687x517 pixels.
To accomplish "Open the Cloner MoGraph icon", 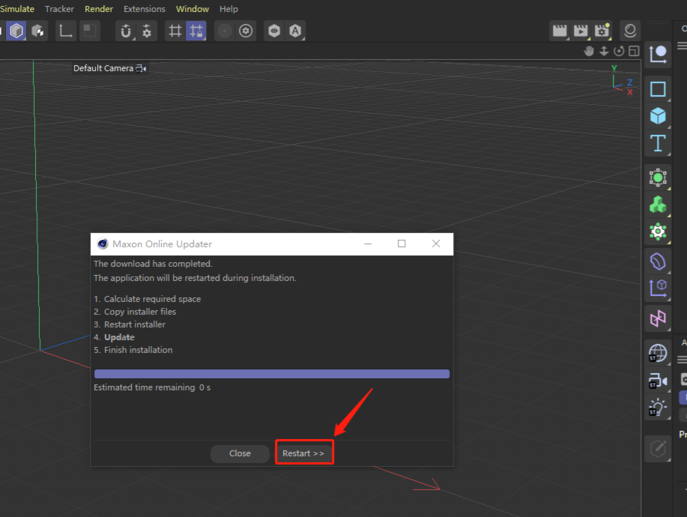I will coord(658,205).
